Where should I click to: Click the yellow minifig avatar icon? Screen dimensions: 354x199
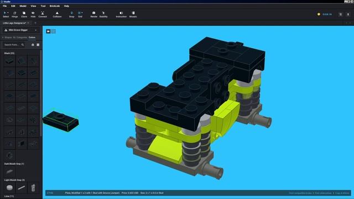[x=319, y=14]
